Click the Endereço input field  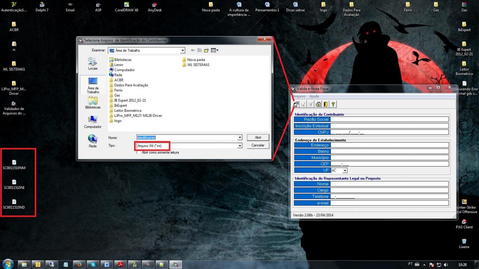point(389,145)
